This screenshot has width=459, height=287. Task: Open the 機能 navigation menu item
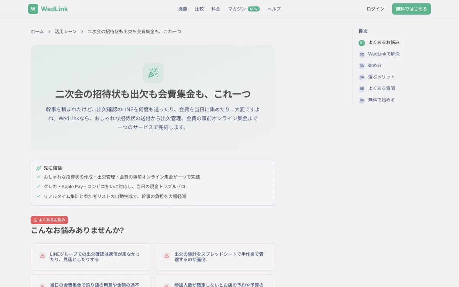coord(182,9)
